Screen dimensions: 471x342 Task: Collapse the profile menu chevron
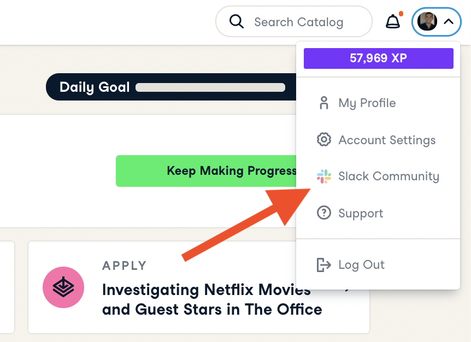(449, 22)
